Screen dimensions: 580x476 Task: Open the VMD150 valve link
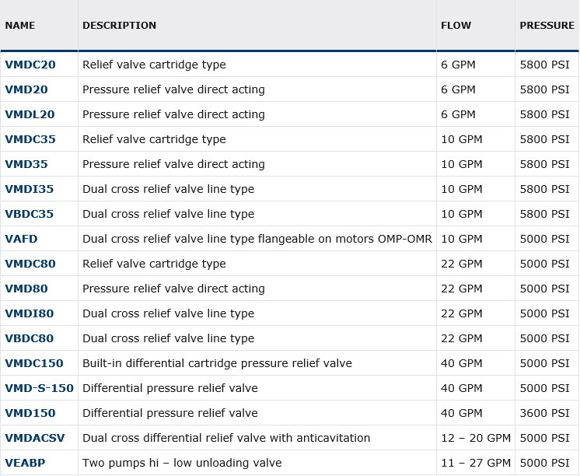[30, 413]
